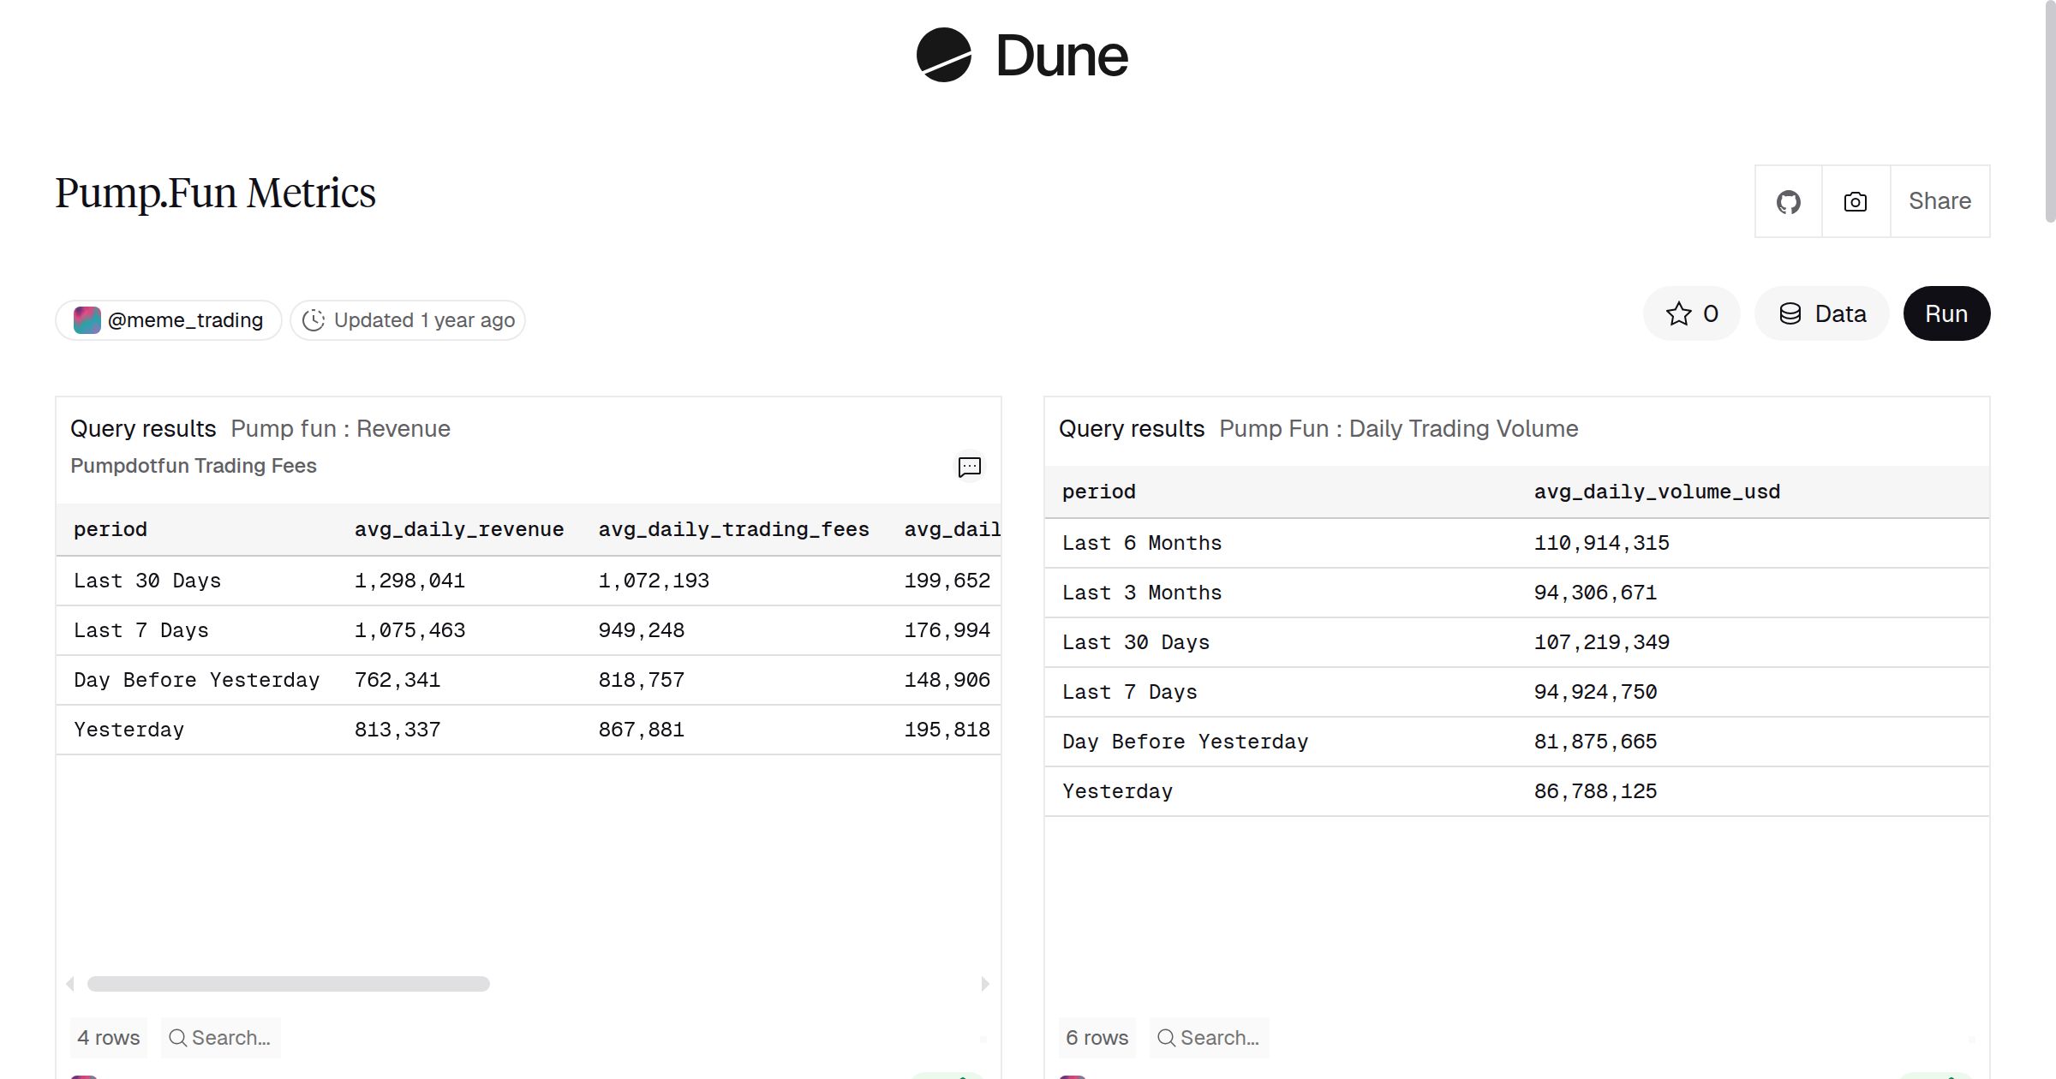Run the dashboard queries
This screenshot has height=1079, width=2056.
coord(1945,313)
